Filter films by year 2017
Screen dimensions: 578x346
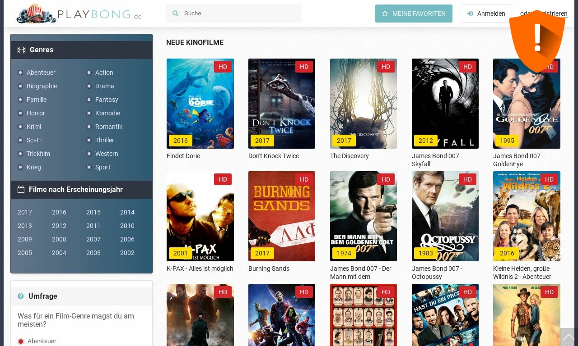pyautogui.click(x=25, y=212)
